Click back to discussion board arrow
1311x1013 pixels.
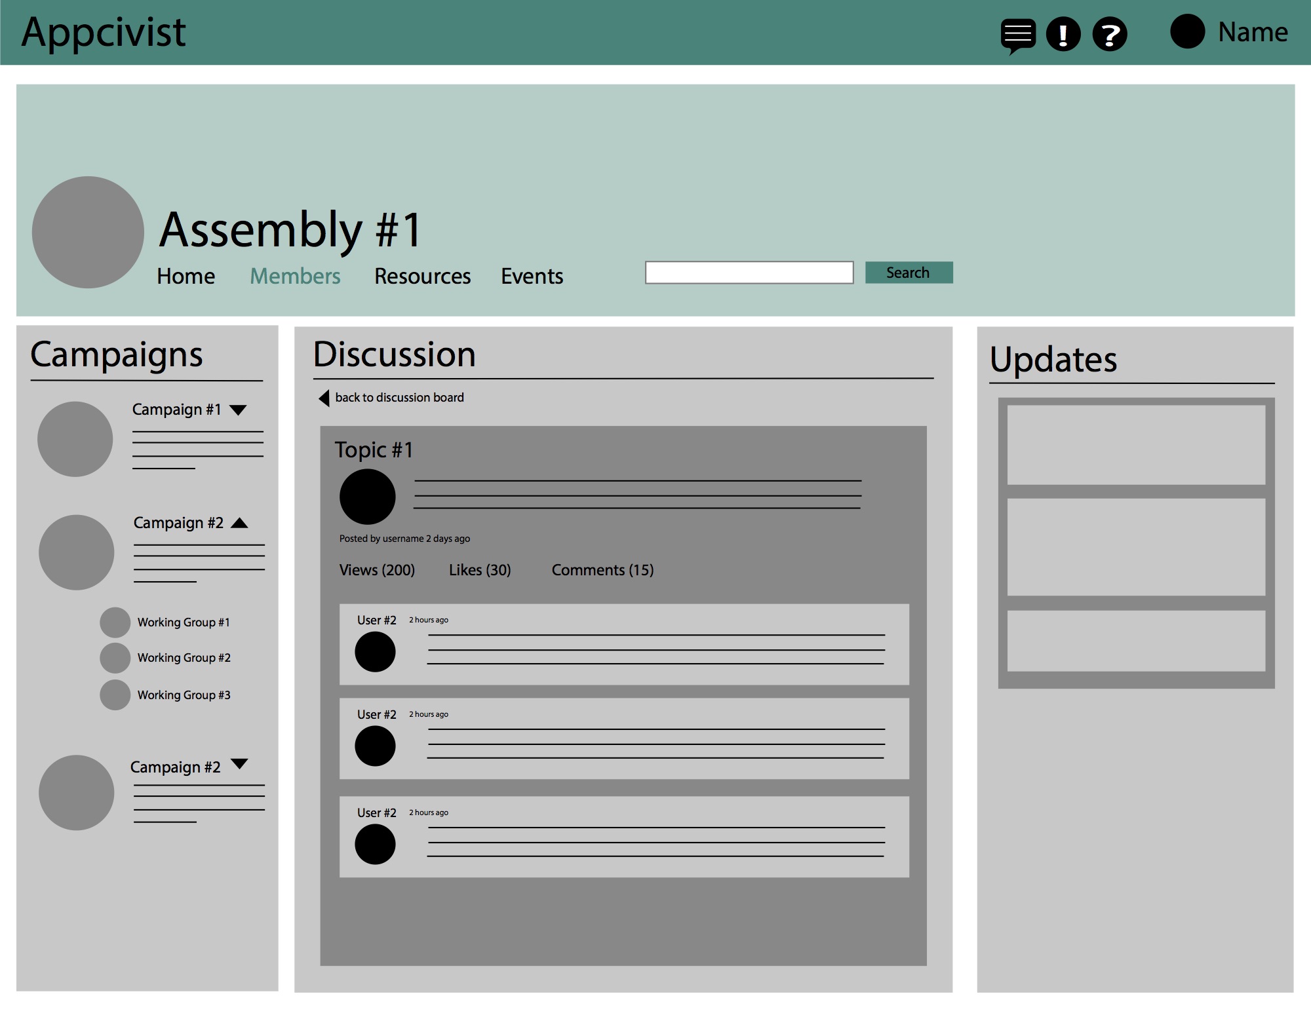[324, 397]
